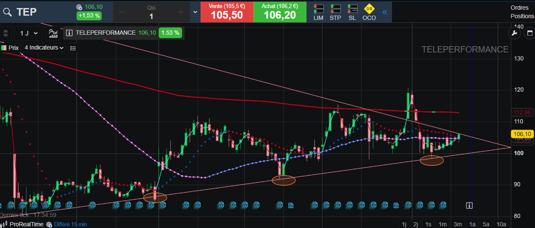Collapse the order bar with double chevron
This screenshot has height=228, width=535.
[385, 12]
